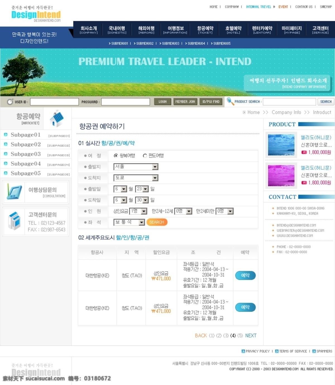Click the blue house Airticket icon
The height and width of the screenshot is (385, 335).
click(x=57, y=118)
